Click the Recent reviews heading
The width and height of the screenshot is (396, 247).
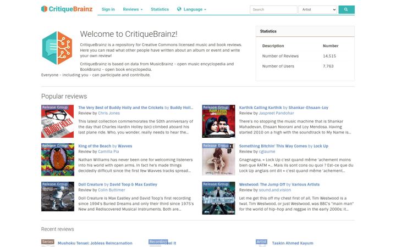tap(58, 229)
